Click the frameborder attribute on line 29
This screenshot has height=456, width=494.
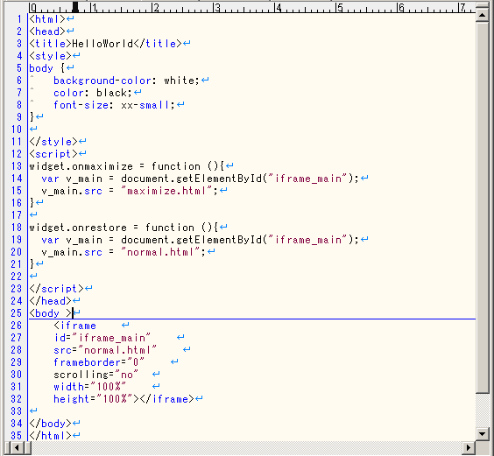[x=87, y=362]
